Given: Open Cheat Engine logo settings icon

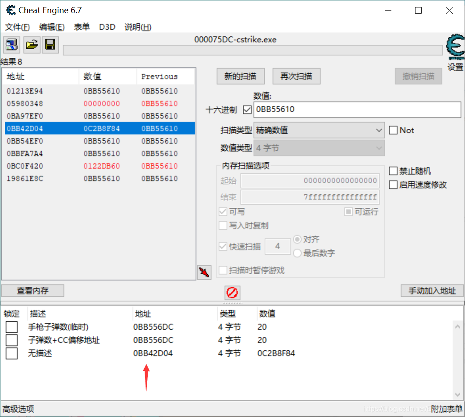Looking at the screenshot, I should tap(455, 47).
